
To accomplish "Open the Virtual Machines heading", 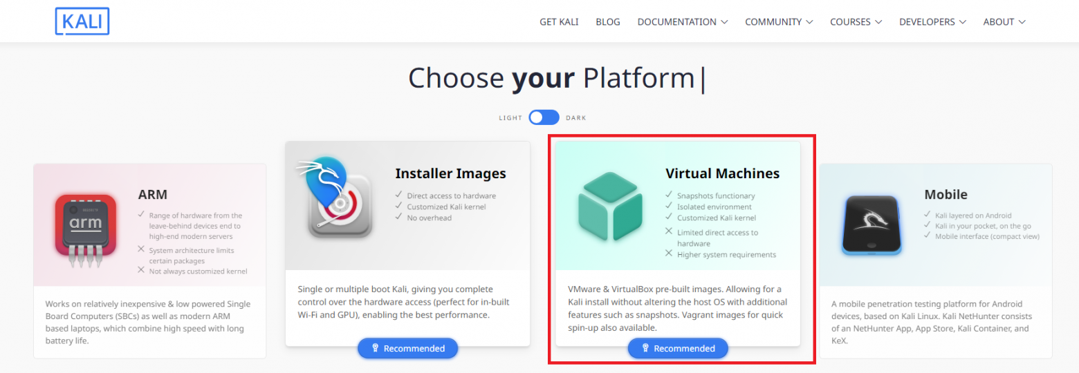I will point(723,173).
